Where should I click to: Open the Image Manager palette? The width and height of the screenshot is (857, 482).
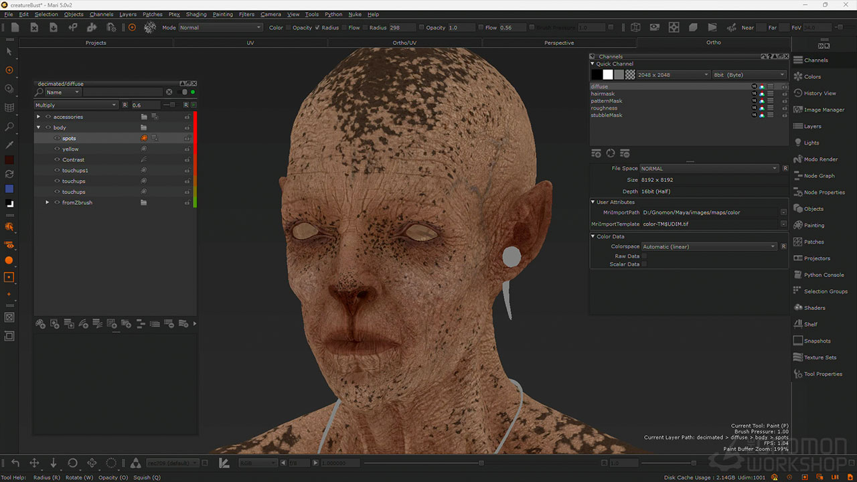pos(824,110)
